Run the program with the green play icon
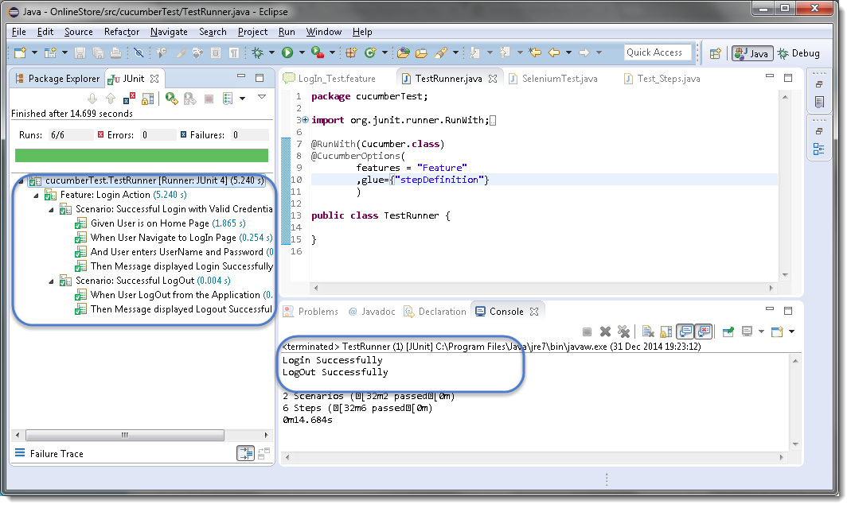851x508 pixels. click(287, 52)
